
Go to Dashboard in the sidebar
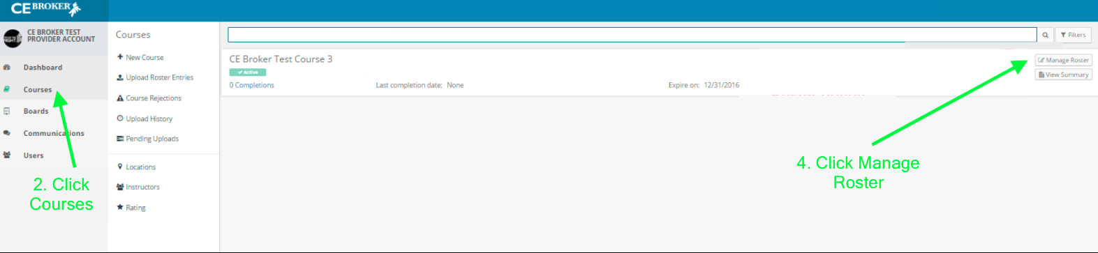pos(43,68)
